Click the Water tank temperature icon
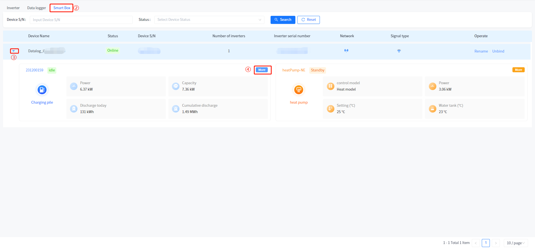Image resolution: width=535 pixels, height=249 pixels. [x=432, y=109]
